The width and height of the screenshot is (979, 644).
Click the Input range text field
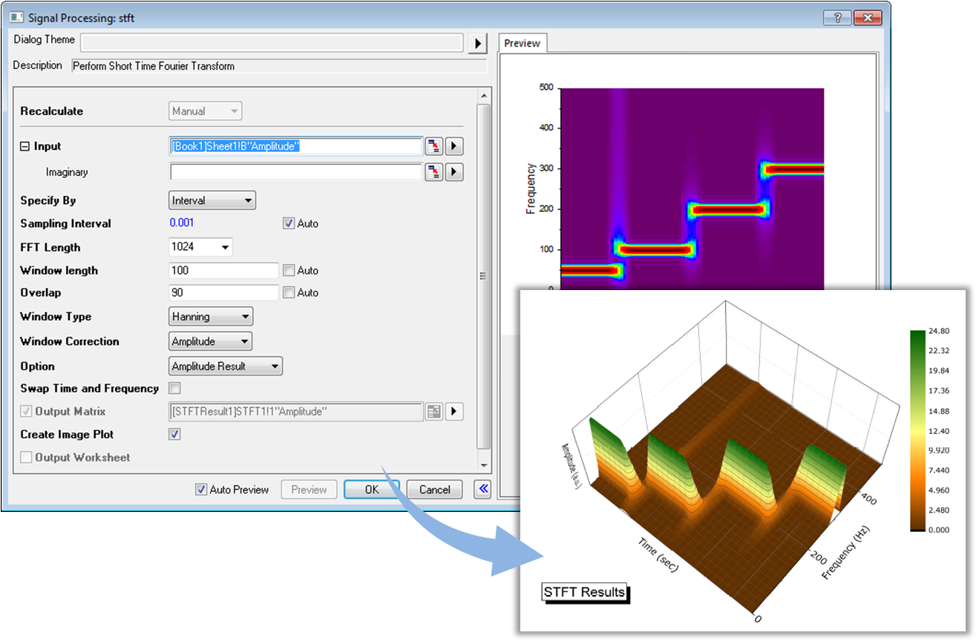click(296, 146)
